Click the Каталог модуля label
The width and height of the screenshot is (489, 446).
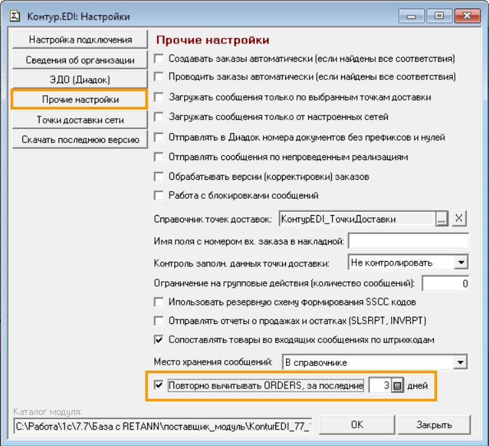click(x=48, y=412)
